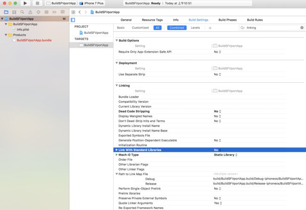Collapse the Path to Link Map File row
Viewport: 306px width, 210px height.
[116, 174]
